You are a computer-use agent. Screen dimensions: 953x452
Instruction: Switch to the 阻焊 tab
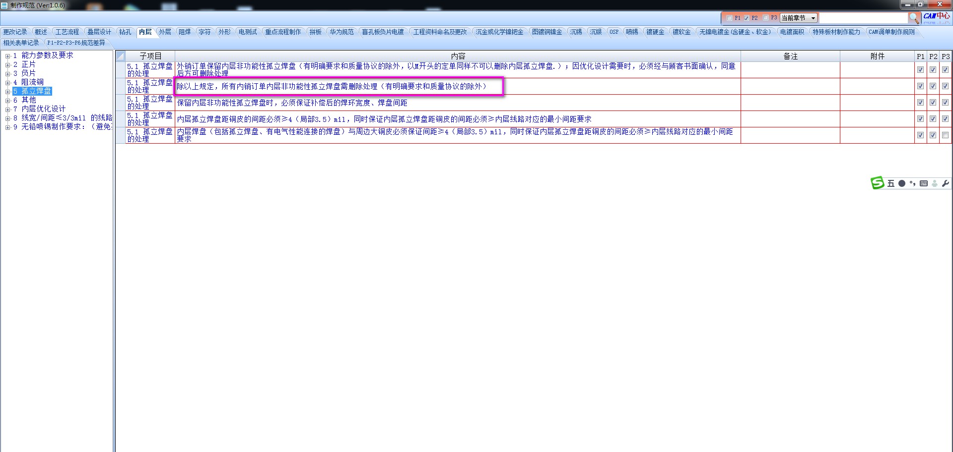click(x=185, y=32)
